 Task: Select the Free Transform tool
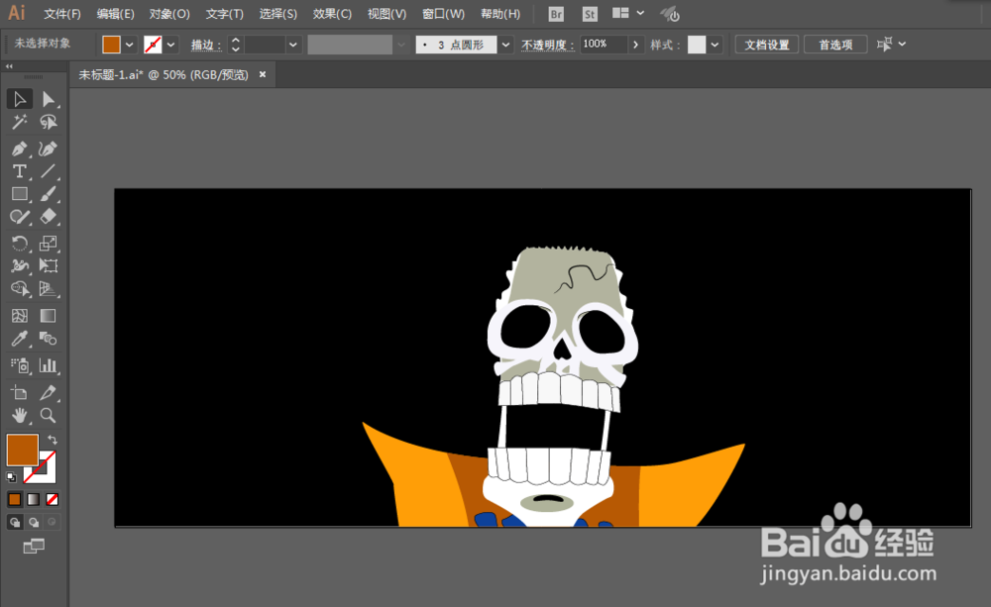pyautogui.click(x=48, y=266)
